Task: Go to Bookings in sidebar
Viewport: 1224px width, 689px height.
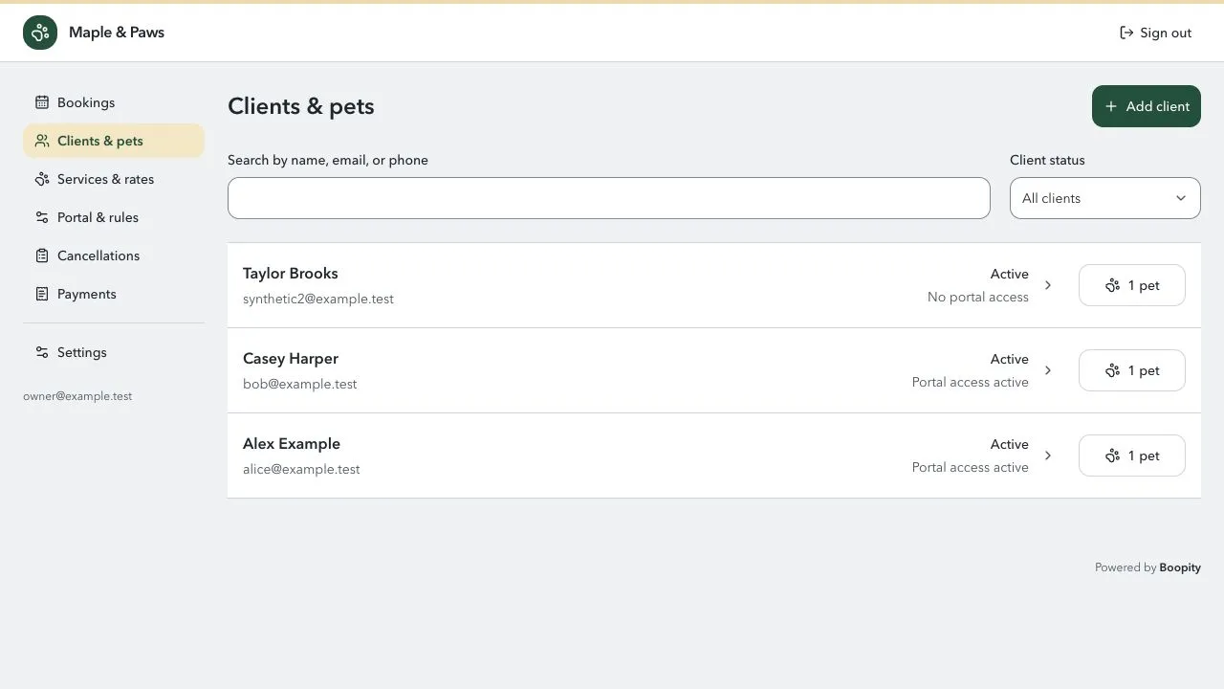Action: point(114,102)
